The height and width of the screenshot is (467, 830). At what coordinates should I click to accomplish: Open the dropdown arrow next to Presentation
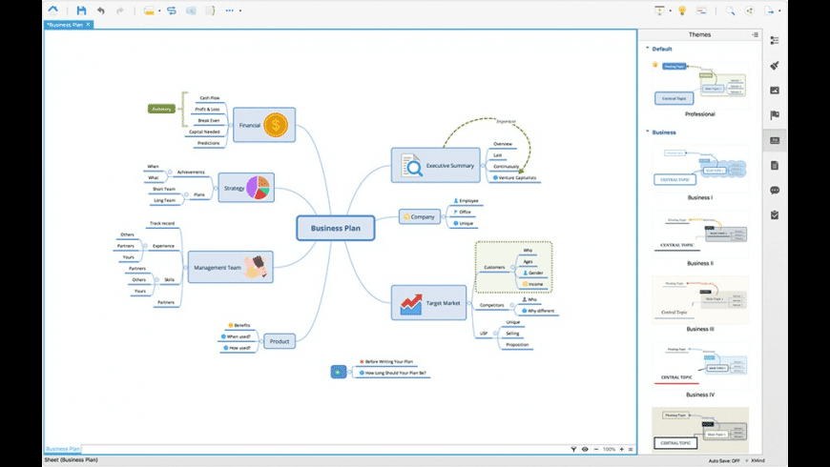(670, 10)
